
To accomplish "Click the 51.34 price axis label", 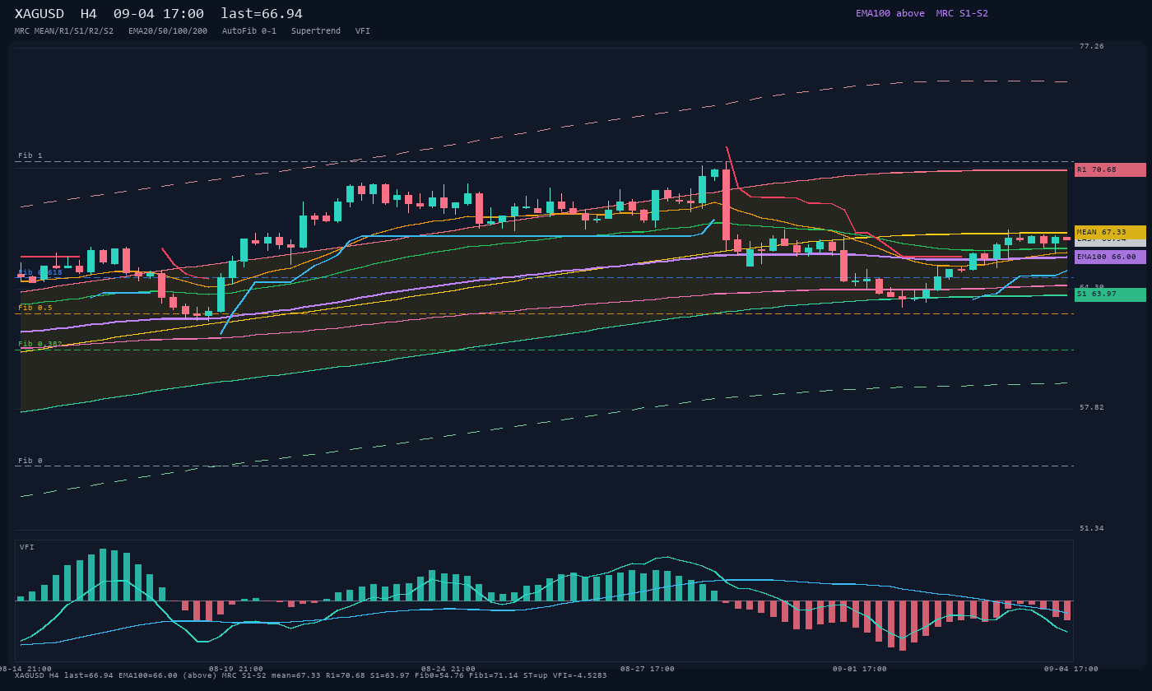I will pyautogui.click(x=1092, y=528).
